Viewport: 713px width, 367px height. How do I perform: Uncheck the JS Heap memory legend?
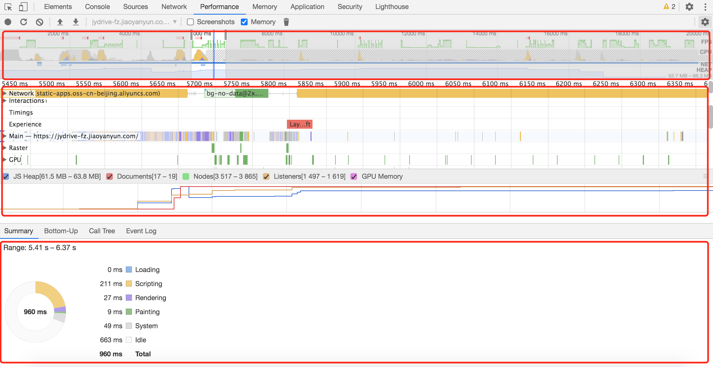(x=6, y=176)
